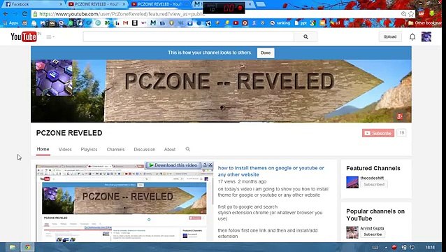Image resolution: width=446 pixels, height=252 pixels.
Task: Click Download this video button
Action: pyautogui.click(x=173, y=165)
